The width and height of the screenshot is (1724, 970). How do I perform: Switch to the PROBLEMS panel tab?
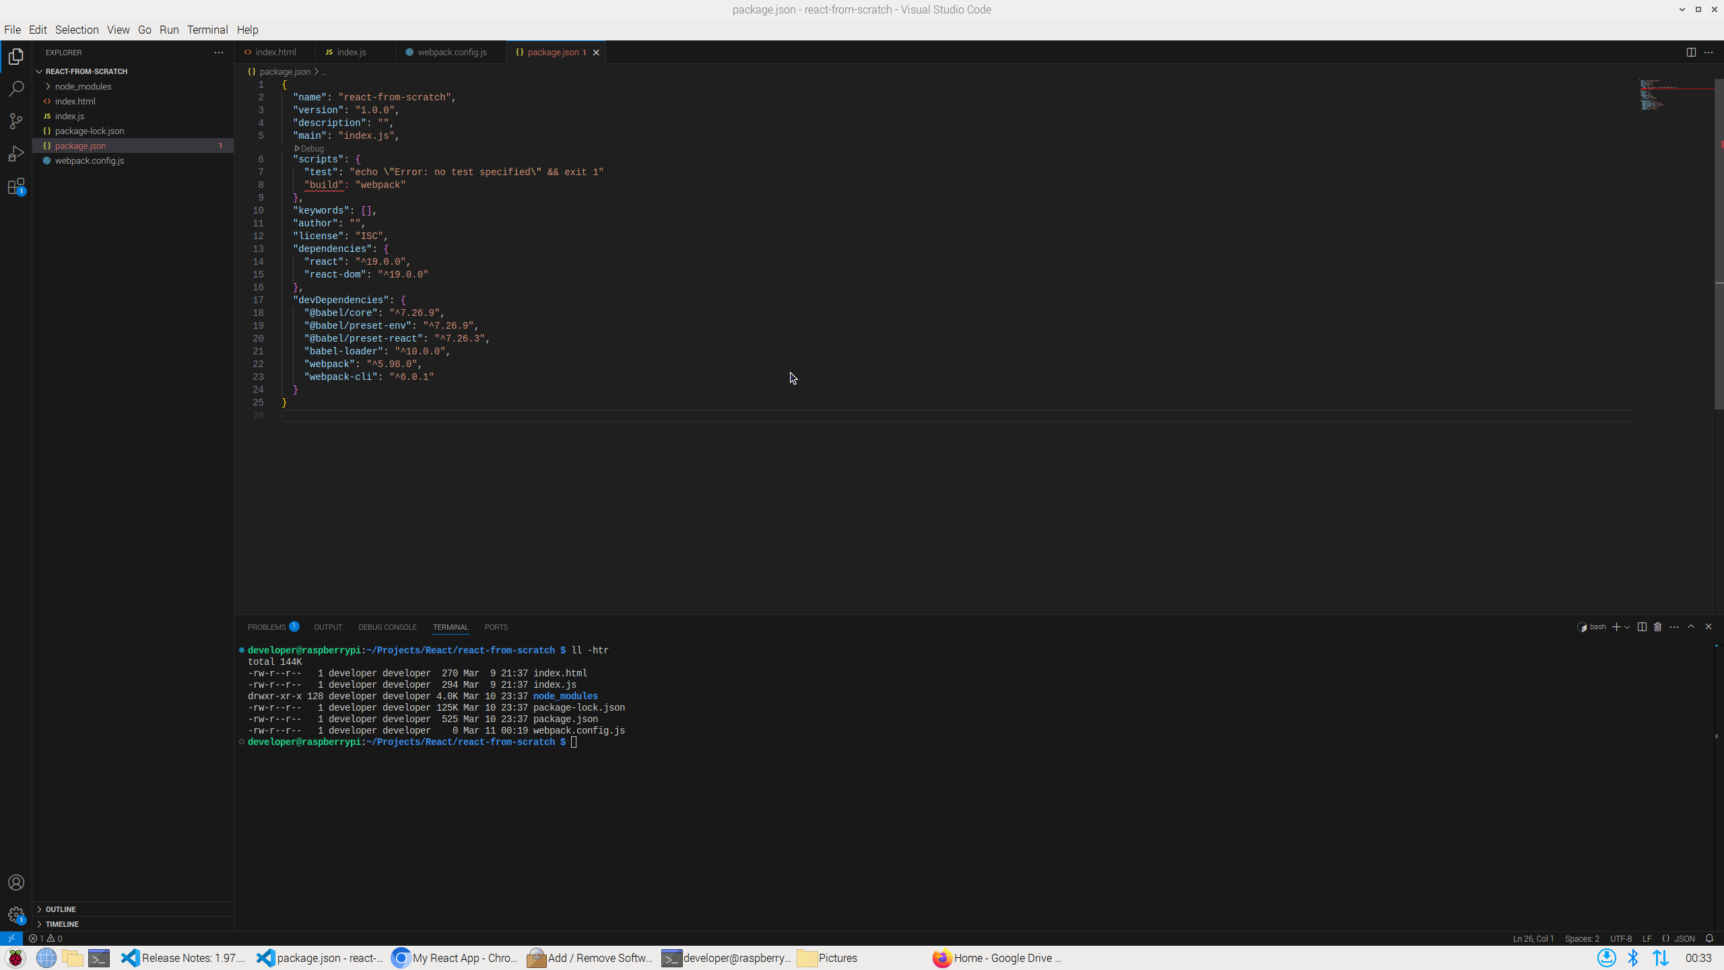tap(273, 627)
